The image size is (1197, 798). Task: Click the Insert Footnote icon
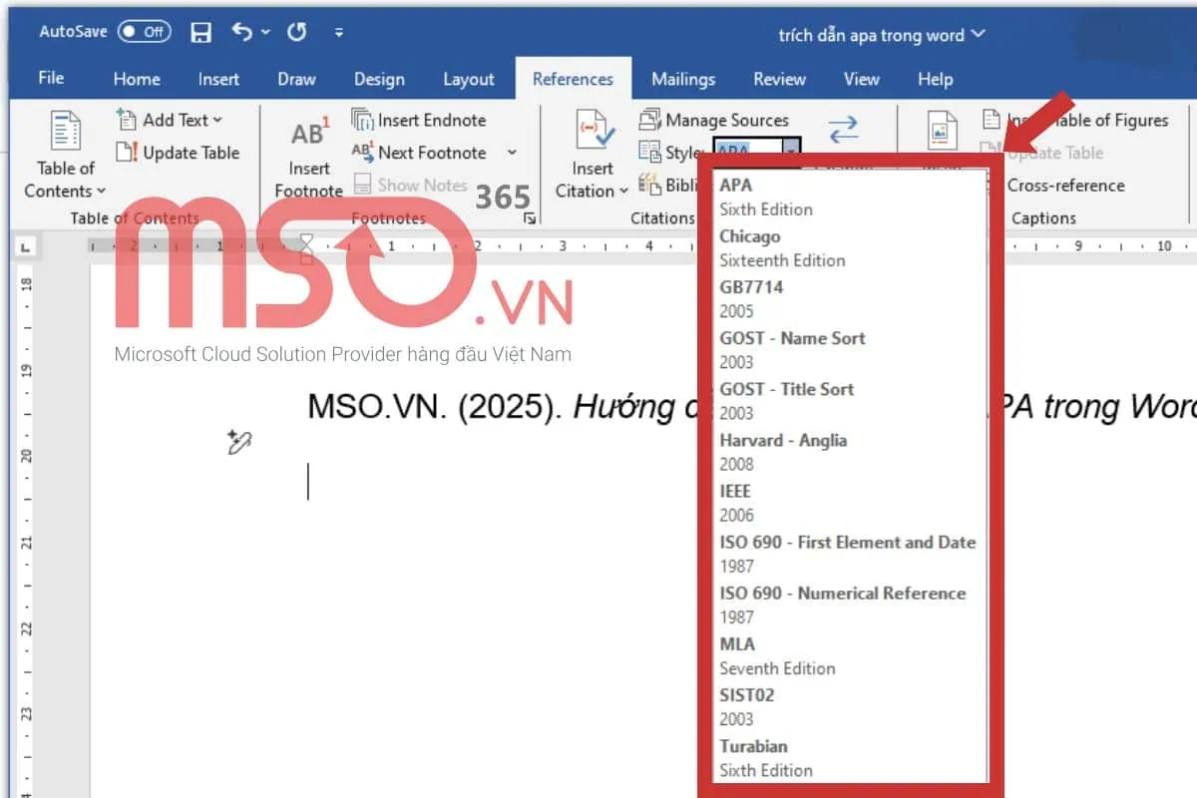(309, 133)
